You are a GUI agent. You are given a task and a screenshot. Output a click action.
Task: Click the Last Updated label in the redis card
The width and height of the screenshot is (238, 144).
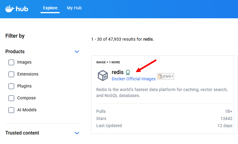coord(109,126)
